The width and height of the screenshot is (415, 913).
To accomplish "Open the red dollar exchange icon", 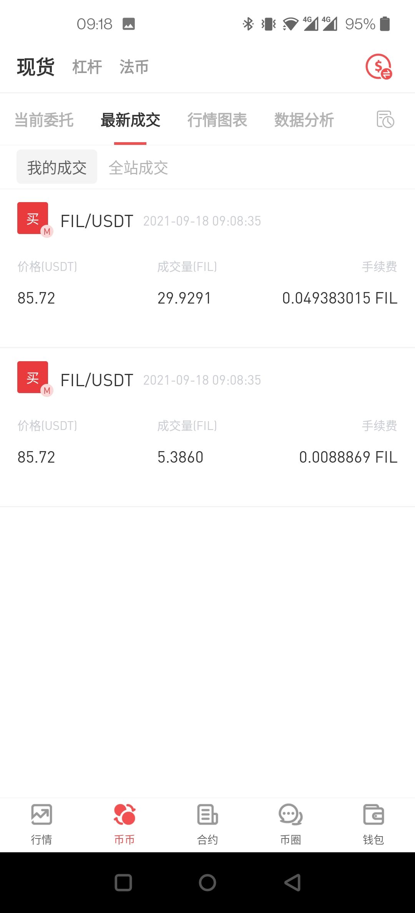I will tap(378, 67).
